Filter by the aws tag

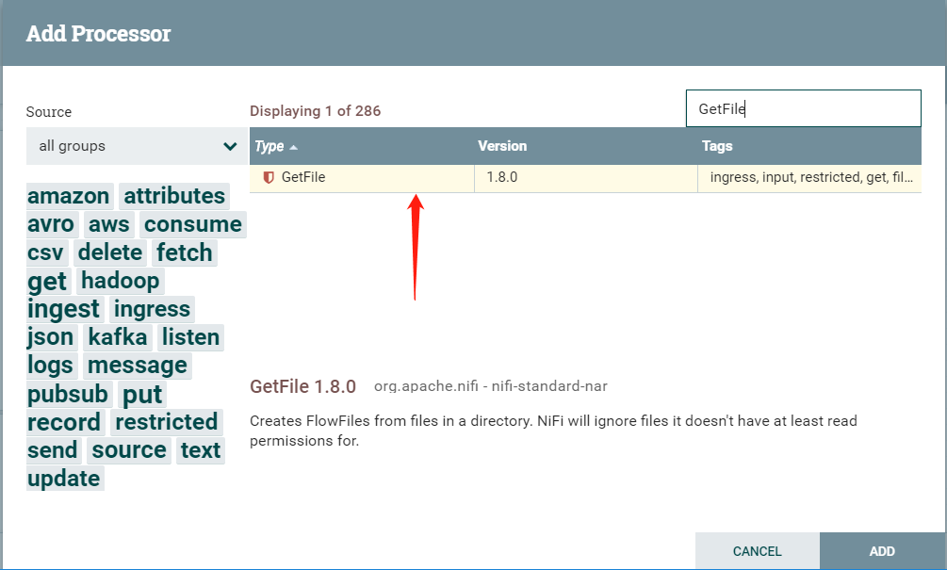[x=108, y=224]
